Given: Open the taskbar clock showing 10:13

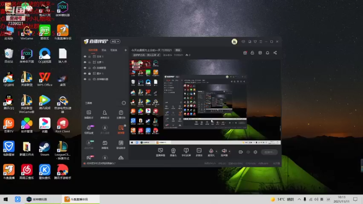Looking at the screenshot, I should [342, 199].
